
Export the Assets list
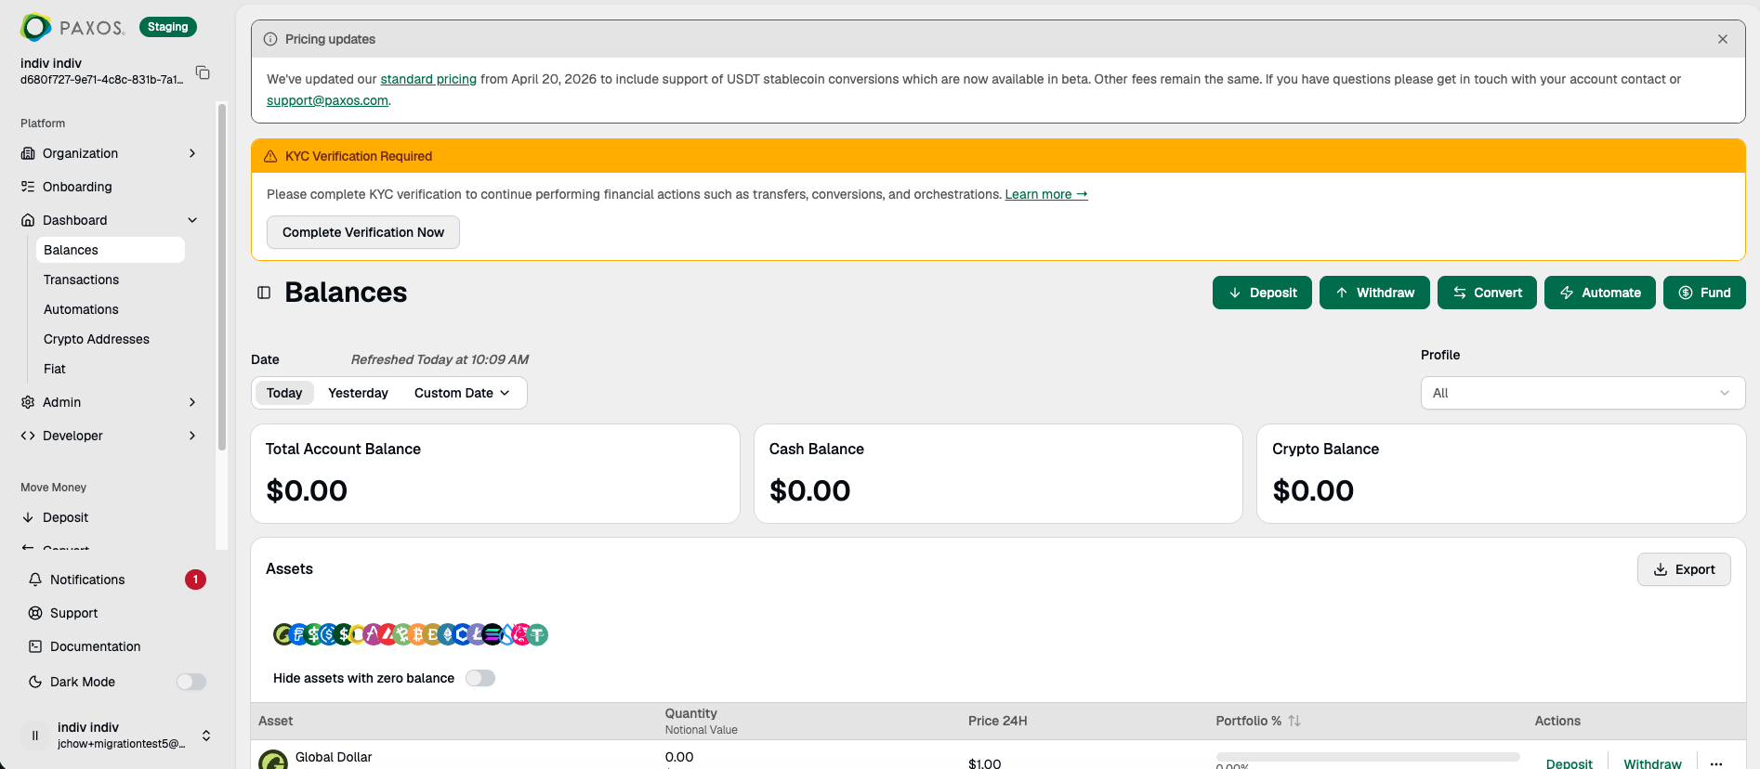click(1684, 569)
